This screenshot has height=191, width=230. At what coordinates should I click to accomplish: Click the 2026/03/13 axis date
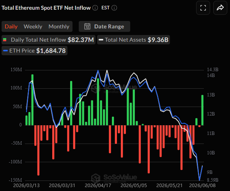pyautogui.click(x=27, y=186)
